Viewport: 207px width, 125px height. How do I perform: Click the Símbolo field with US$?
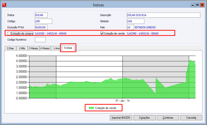tap(136, 21)
